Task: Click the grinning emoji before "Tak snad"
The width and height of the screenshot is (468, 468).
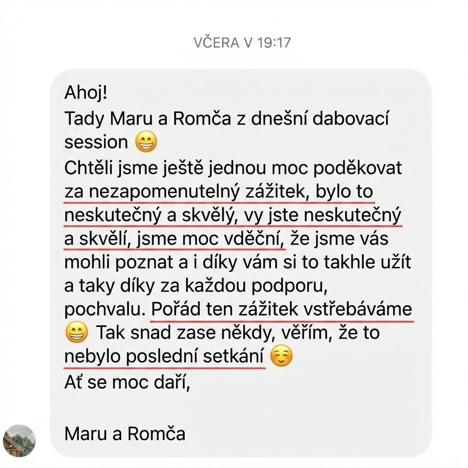Action: [x=76, y=332]
